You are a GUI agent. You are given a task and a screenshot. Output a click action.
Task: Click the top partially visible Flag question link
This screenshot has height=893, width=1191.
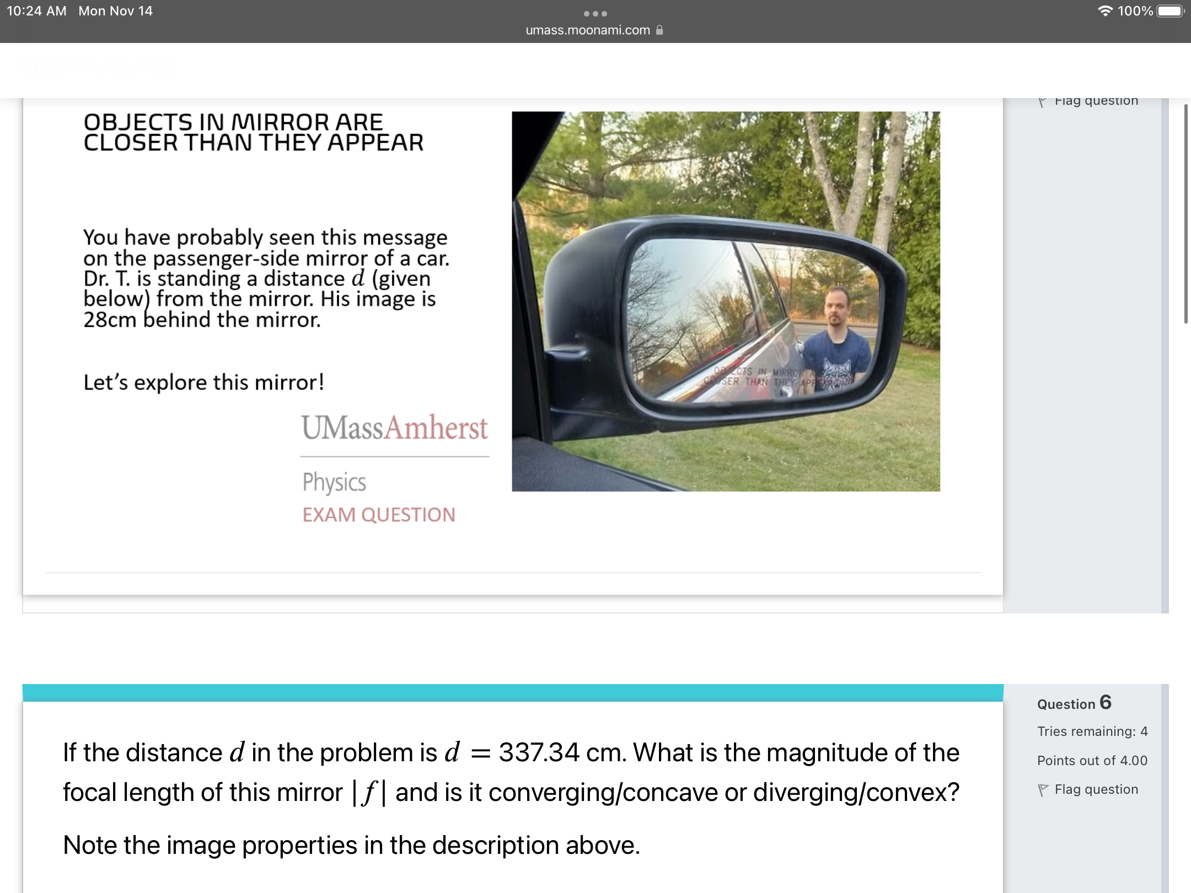coord(1096,101)
